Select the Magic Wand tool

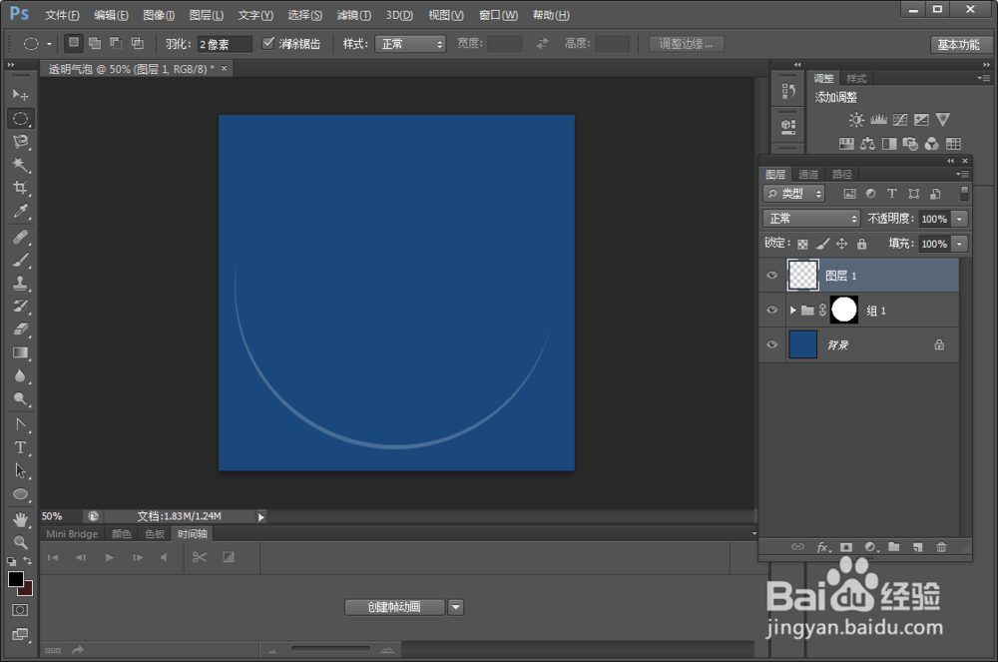point(20,165)
